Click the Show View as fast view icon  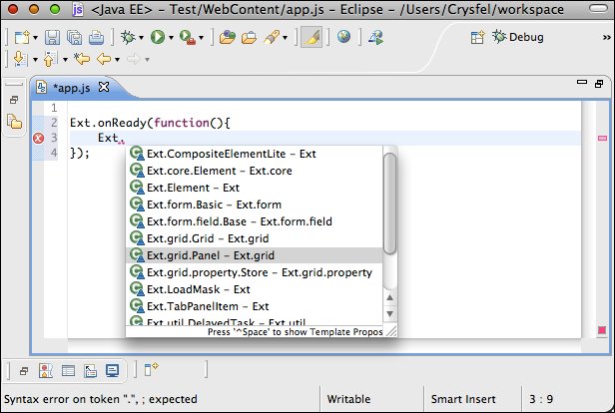coord(152,369)
